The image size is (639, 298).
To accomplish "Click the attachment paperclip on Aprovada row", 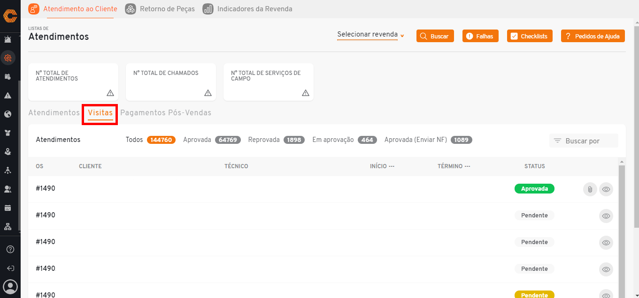I will (590, 189).
